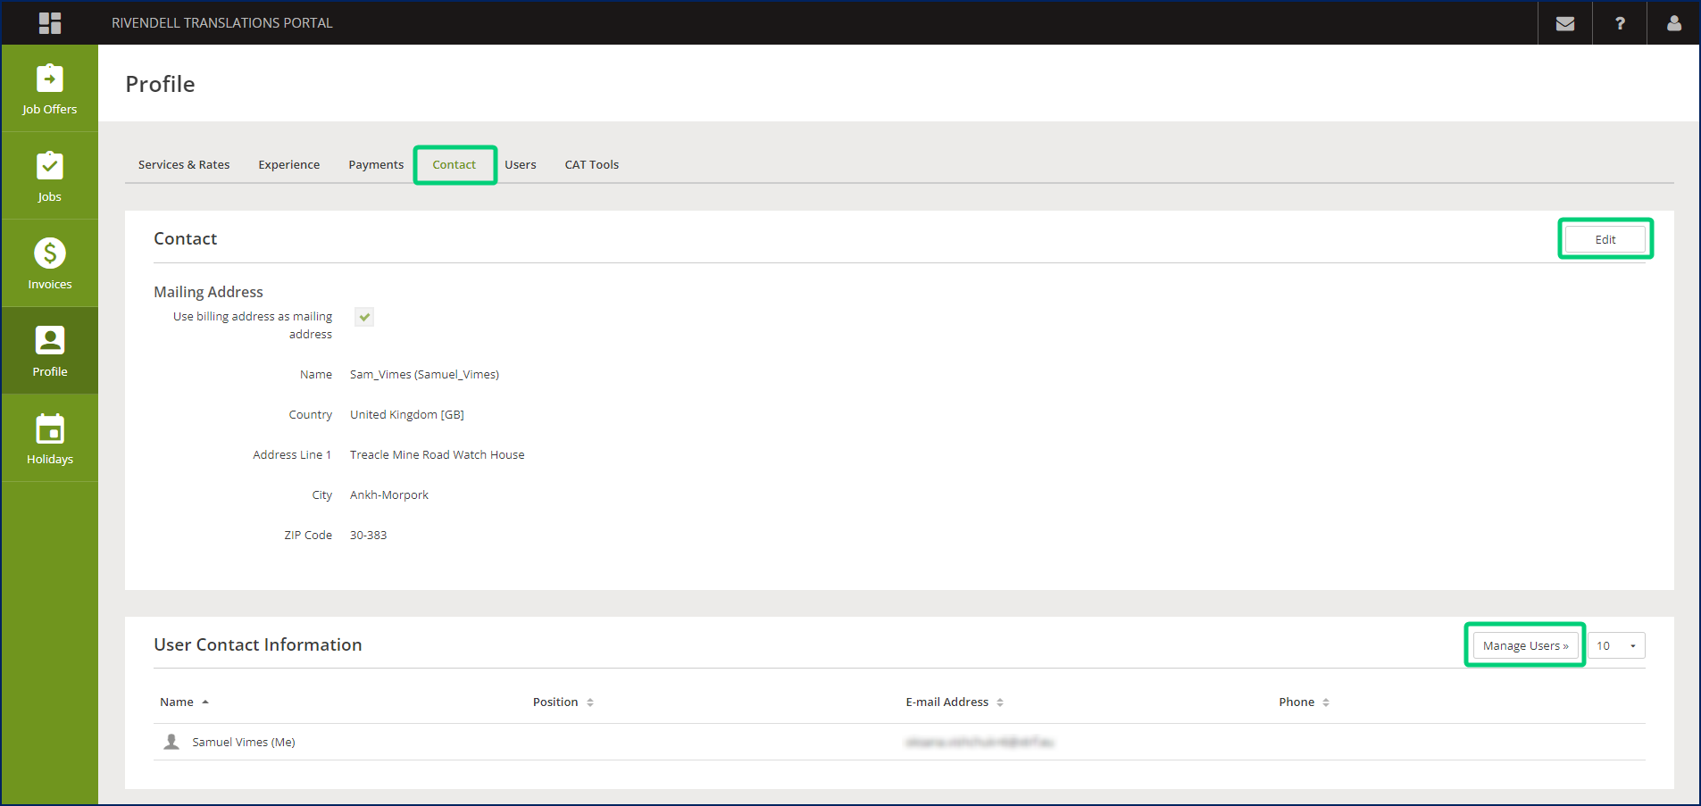The image size is (1701, 806).
Task: Click United Kingdom [GB] country value
Action: 407,415
